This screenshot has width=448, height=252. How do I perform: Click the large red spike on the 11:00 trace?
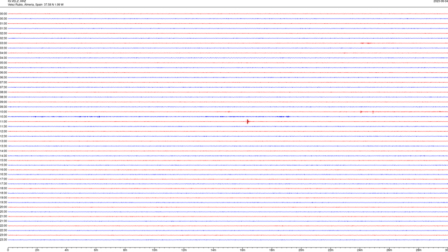(248, 122)
